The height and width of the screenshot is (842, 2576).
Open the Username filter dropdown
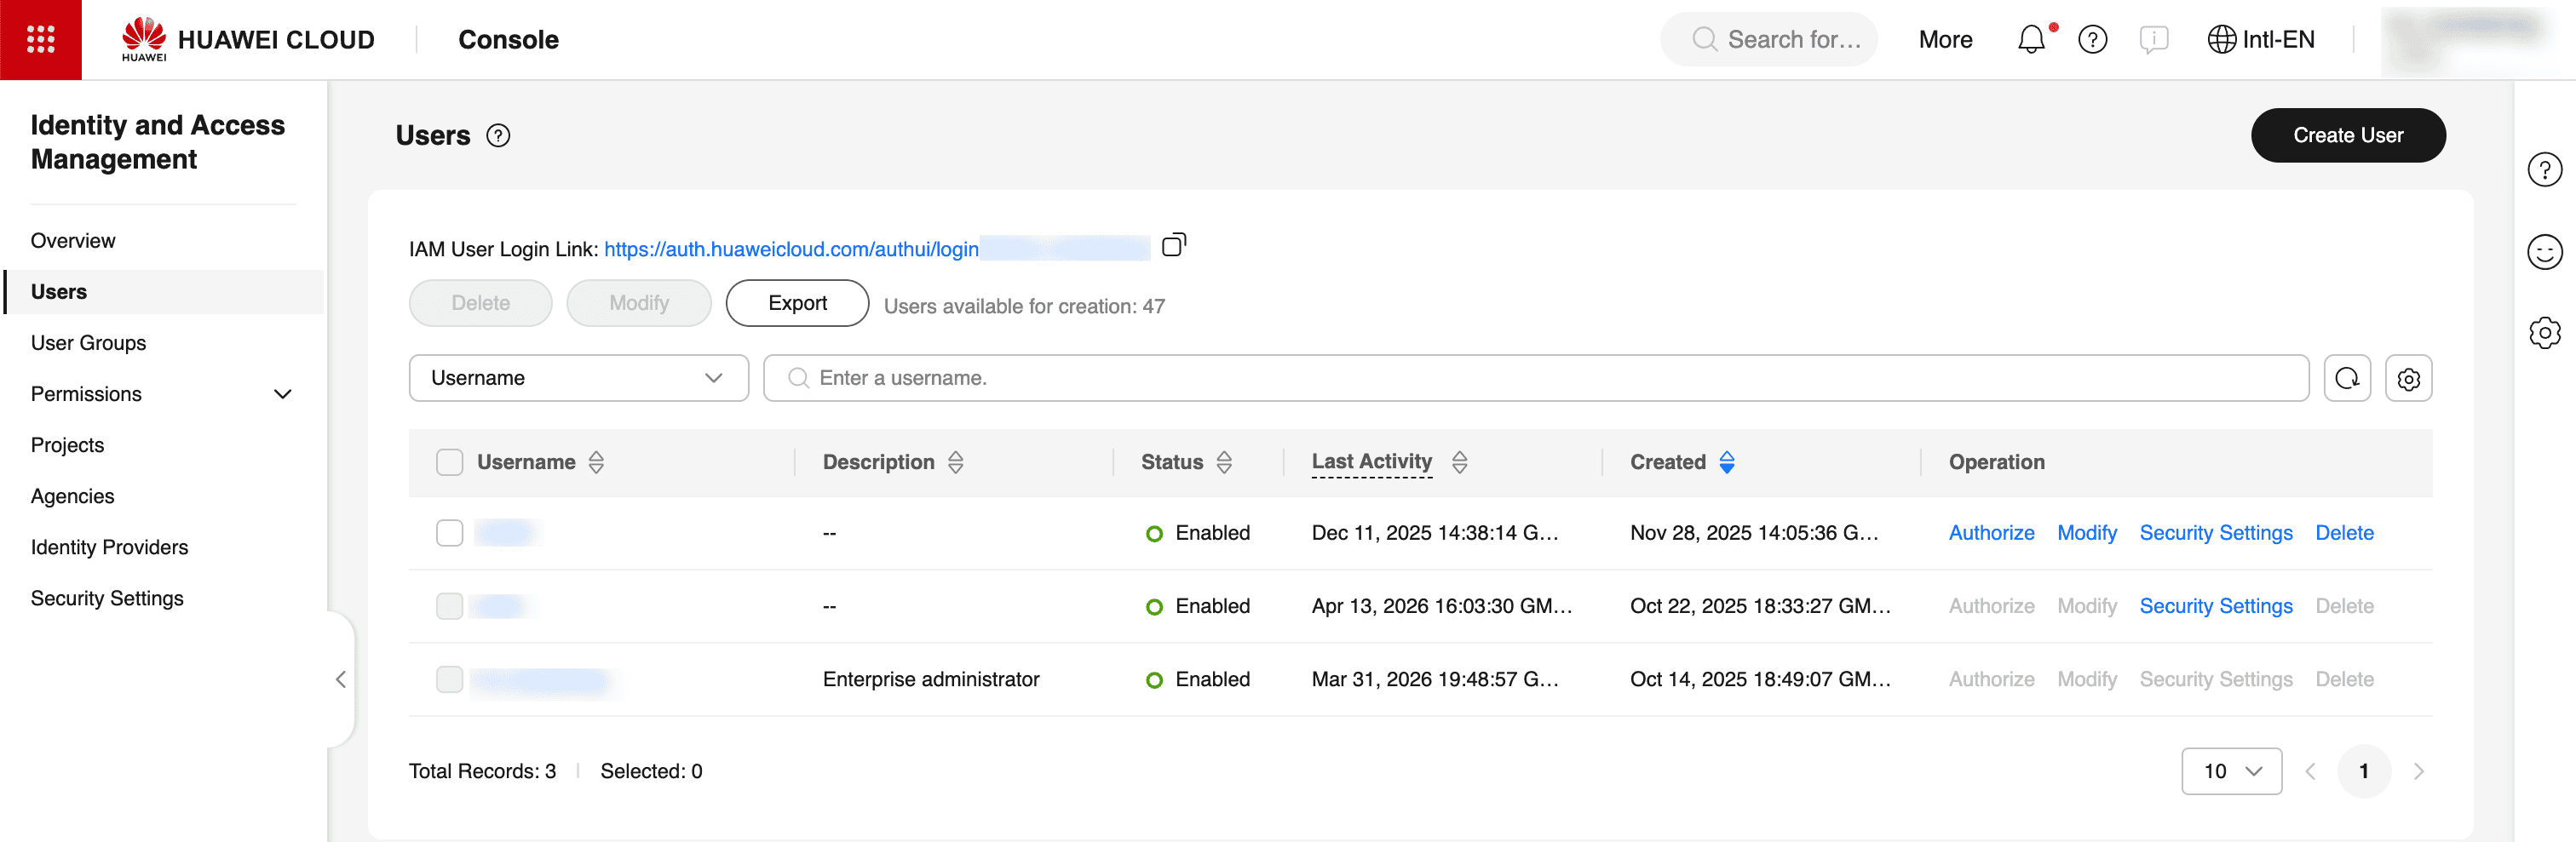578,379
